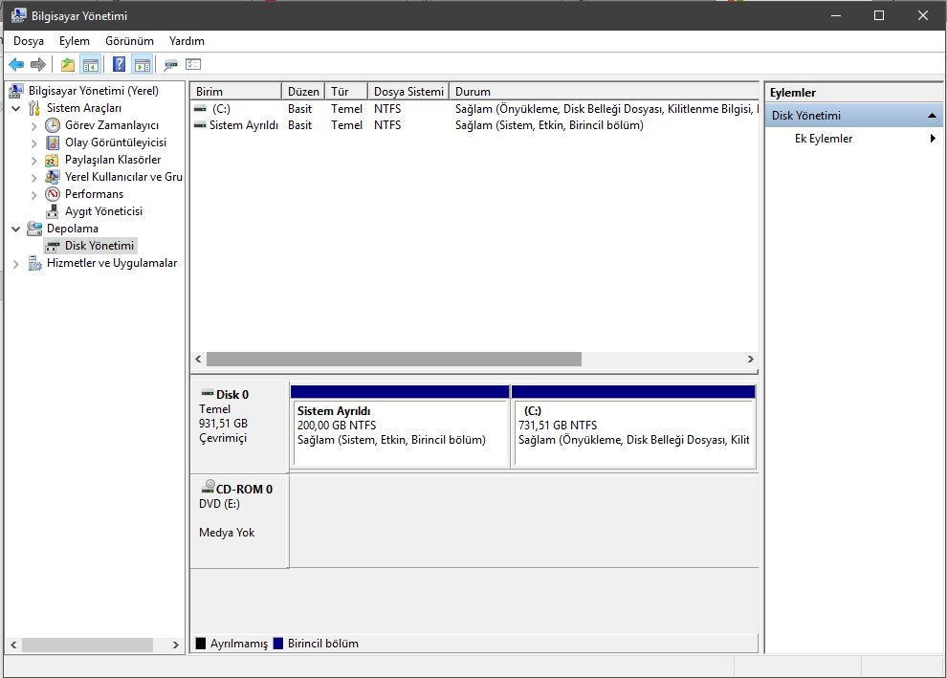Toggle the Show/Hide Console Tree icon
This screenshot has height=678, width=947.
pyautogui.click(x=91, y=64)
